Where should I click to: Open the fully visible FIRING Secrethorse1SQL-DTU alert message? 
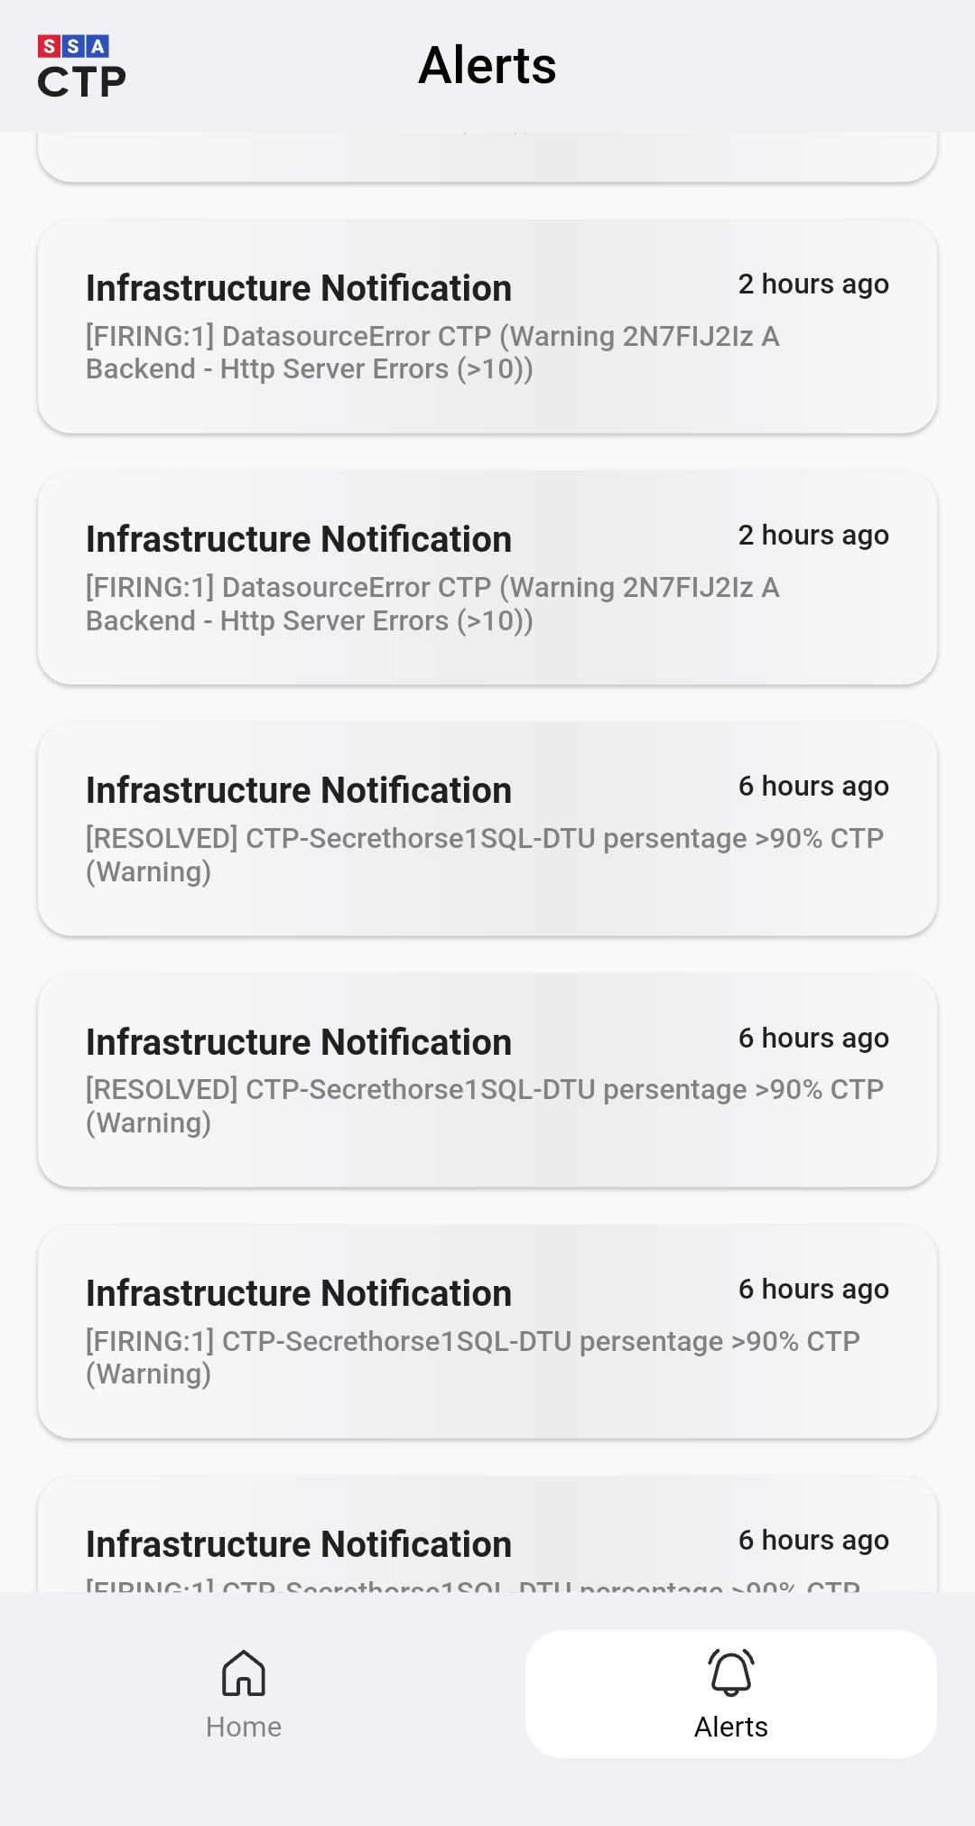tap(472, 1357)
